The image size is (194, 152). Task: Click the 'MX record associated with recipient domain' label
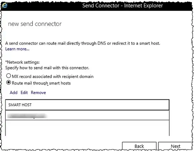53,77
